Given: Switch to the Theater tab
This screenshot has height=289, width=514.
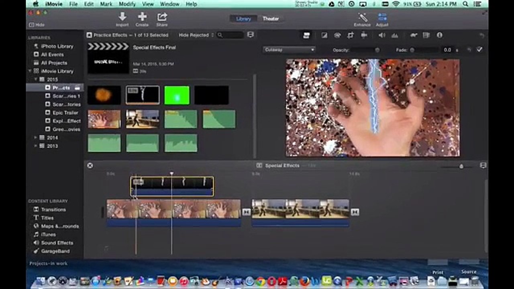Looking at the screenshot, I should 271,19.
